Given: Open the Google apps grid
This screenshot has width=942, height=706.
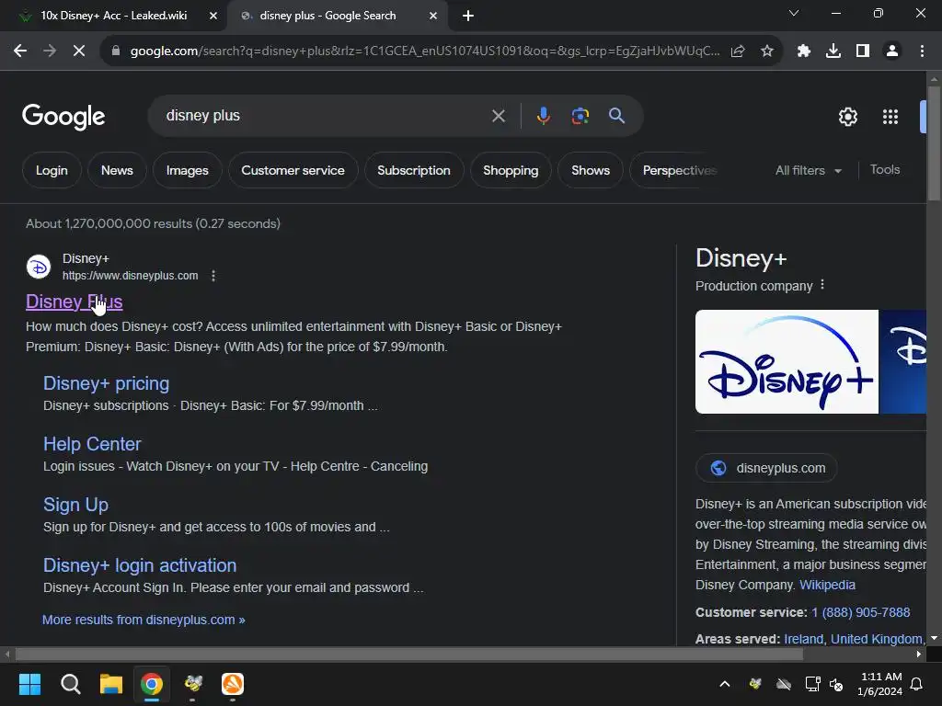Looking at the screenshot, I should tap(890, 117).
